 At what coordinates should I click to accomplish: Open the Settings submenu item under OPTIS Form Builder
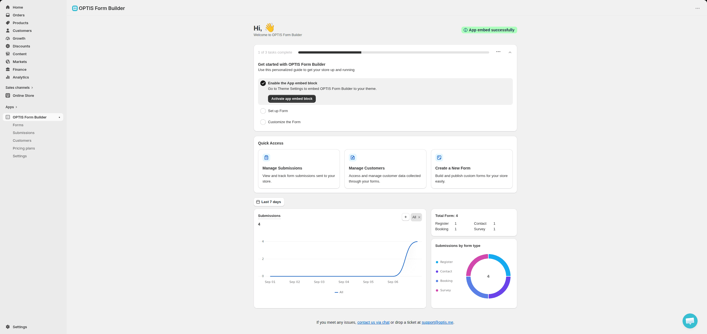pos(20,156)
